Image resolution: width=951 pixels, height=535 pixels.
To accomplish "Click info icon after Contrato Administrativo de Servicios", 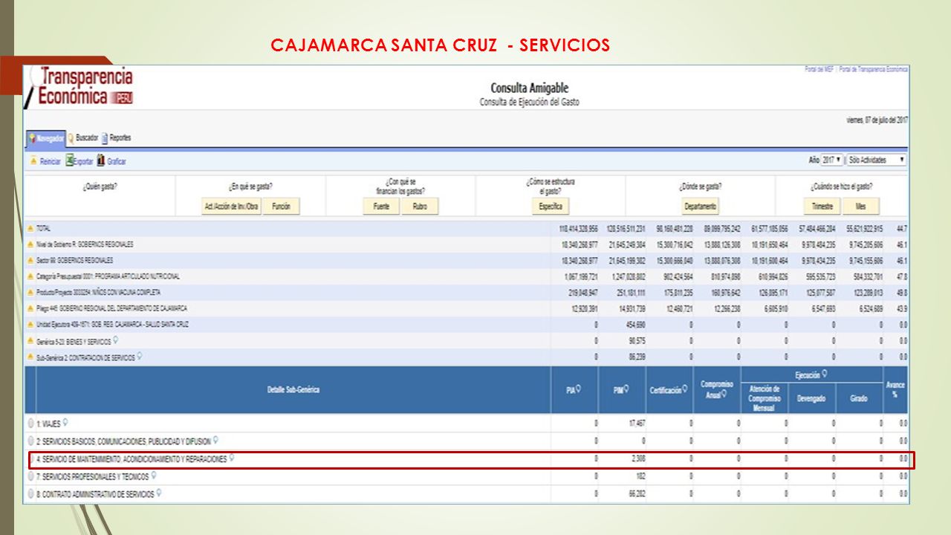I will click(x=159, y=493).
